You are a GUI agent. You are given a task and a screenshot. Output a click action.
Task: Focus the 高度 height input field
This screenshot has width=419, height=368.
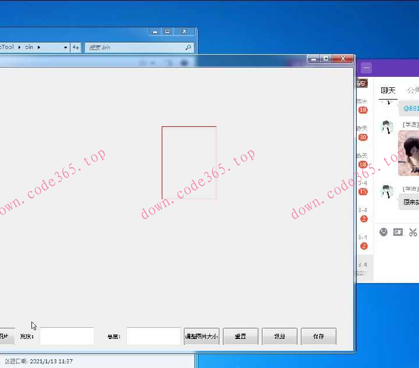click(x=154, y=336)
